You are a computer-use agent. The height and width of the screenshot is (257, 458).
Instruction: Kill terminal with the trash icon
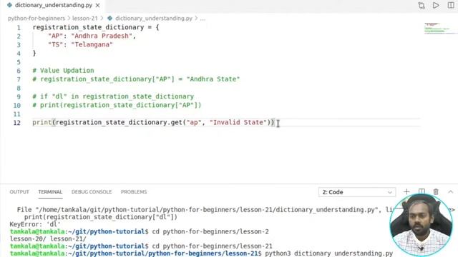click(x=436, y=192)
